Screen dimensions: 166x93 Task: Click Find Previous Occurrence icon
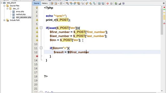click(71, 3)
